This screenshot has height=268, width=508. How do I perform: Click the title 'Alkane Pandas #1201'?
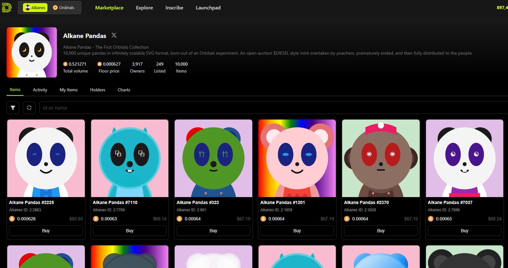pyautogui.click(x=283, y=203)
